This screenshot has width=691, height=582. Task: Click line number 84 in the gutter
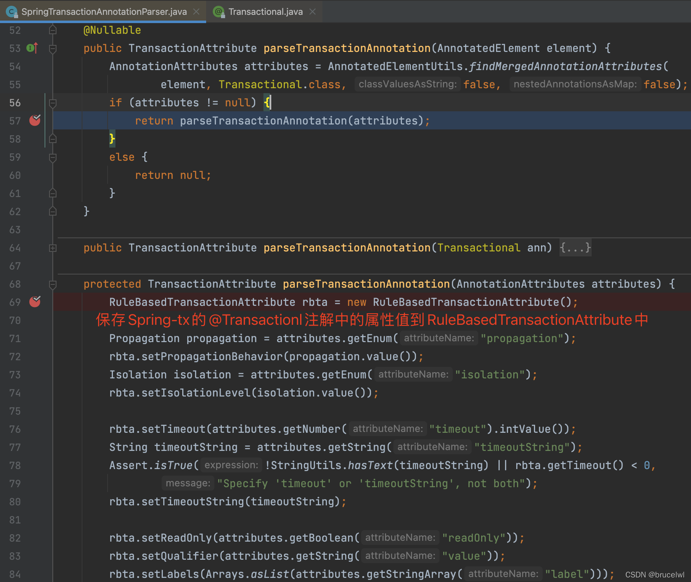[x=15, y=574]
